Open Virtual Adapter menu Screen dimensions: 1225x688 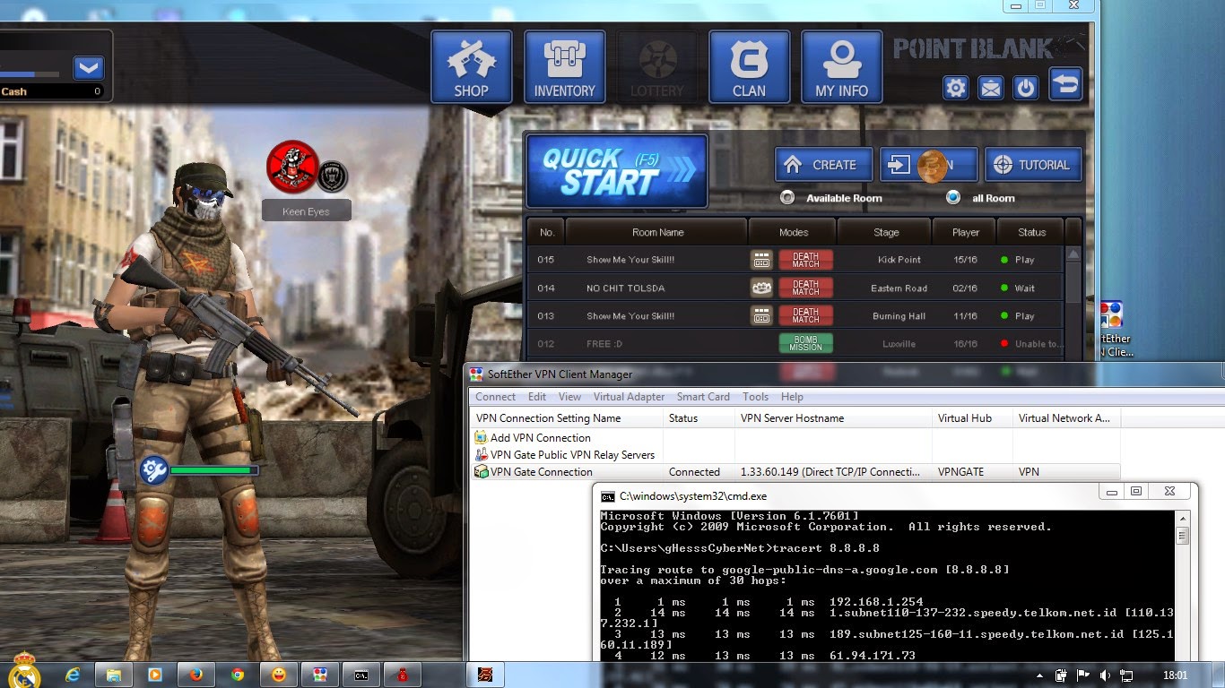pyautogui.click(x=630, y=397)
